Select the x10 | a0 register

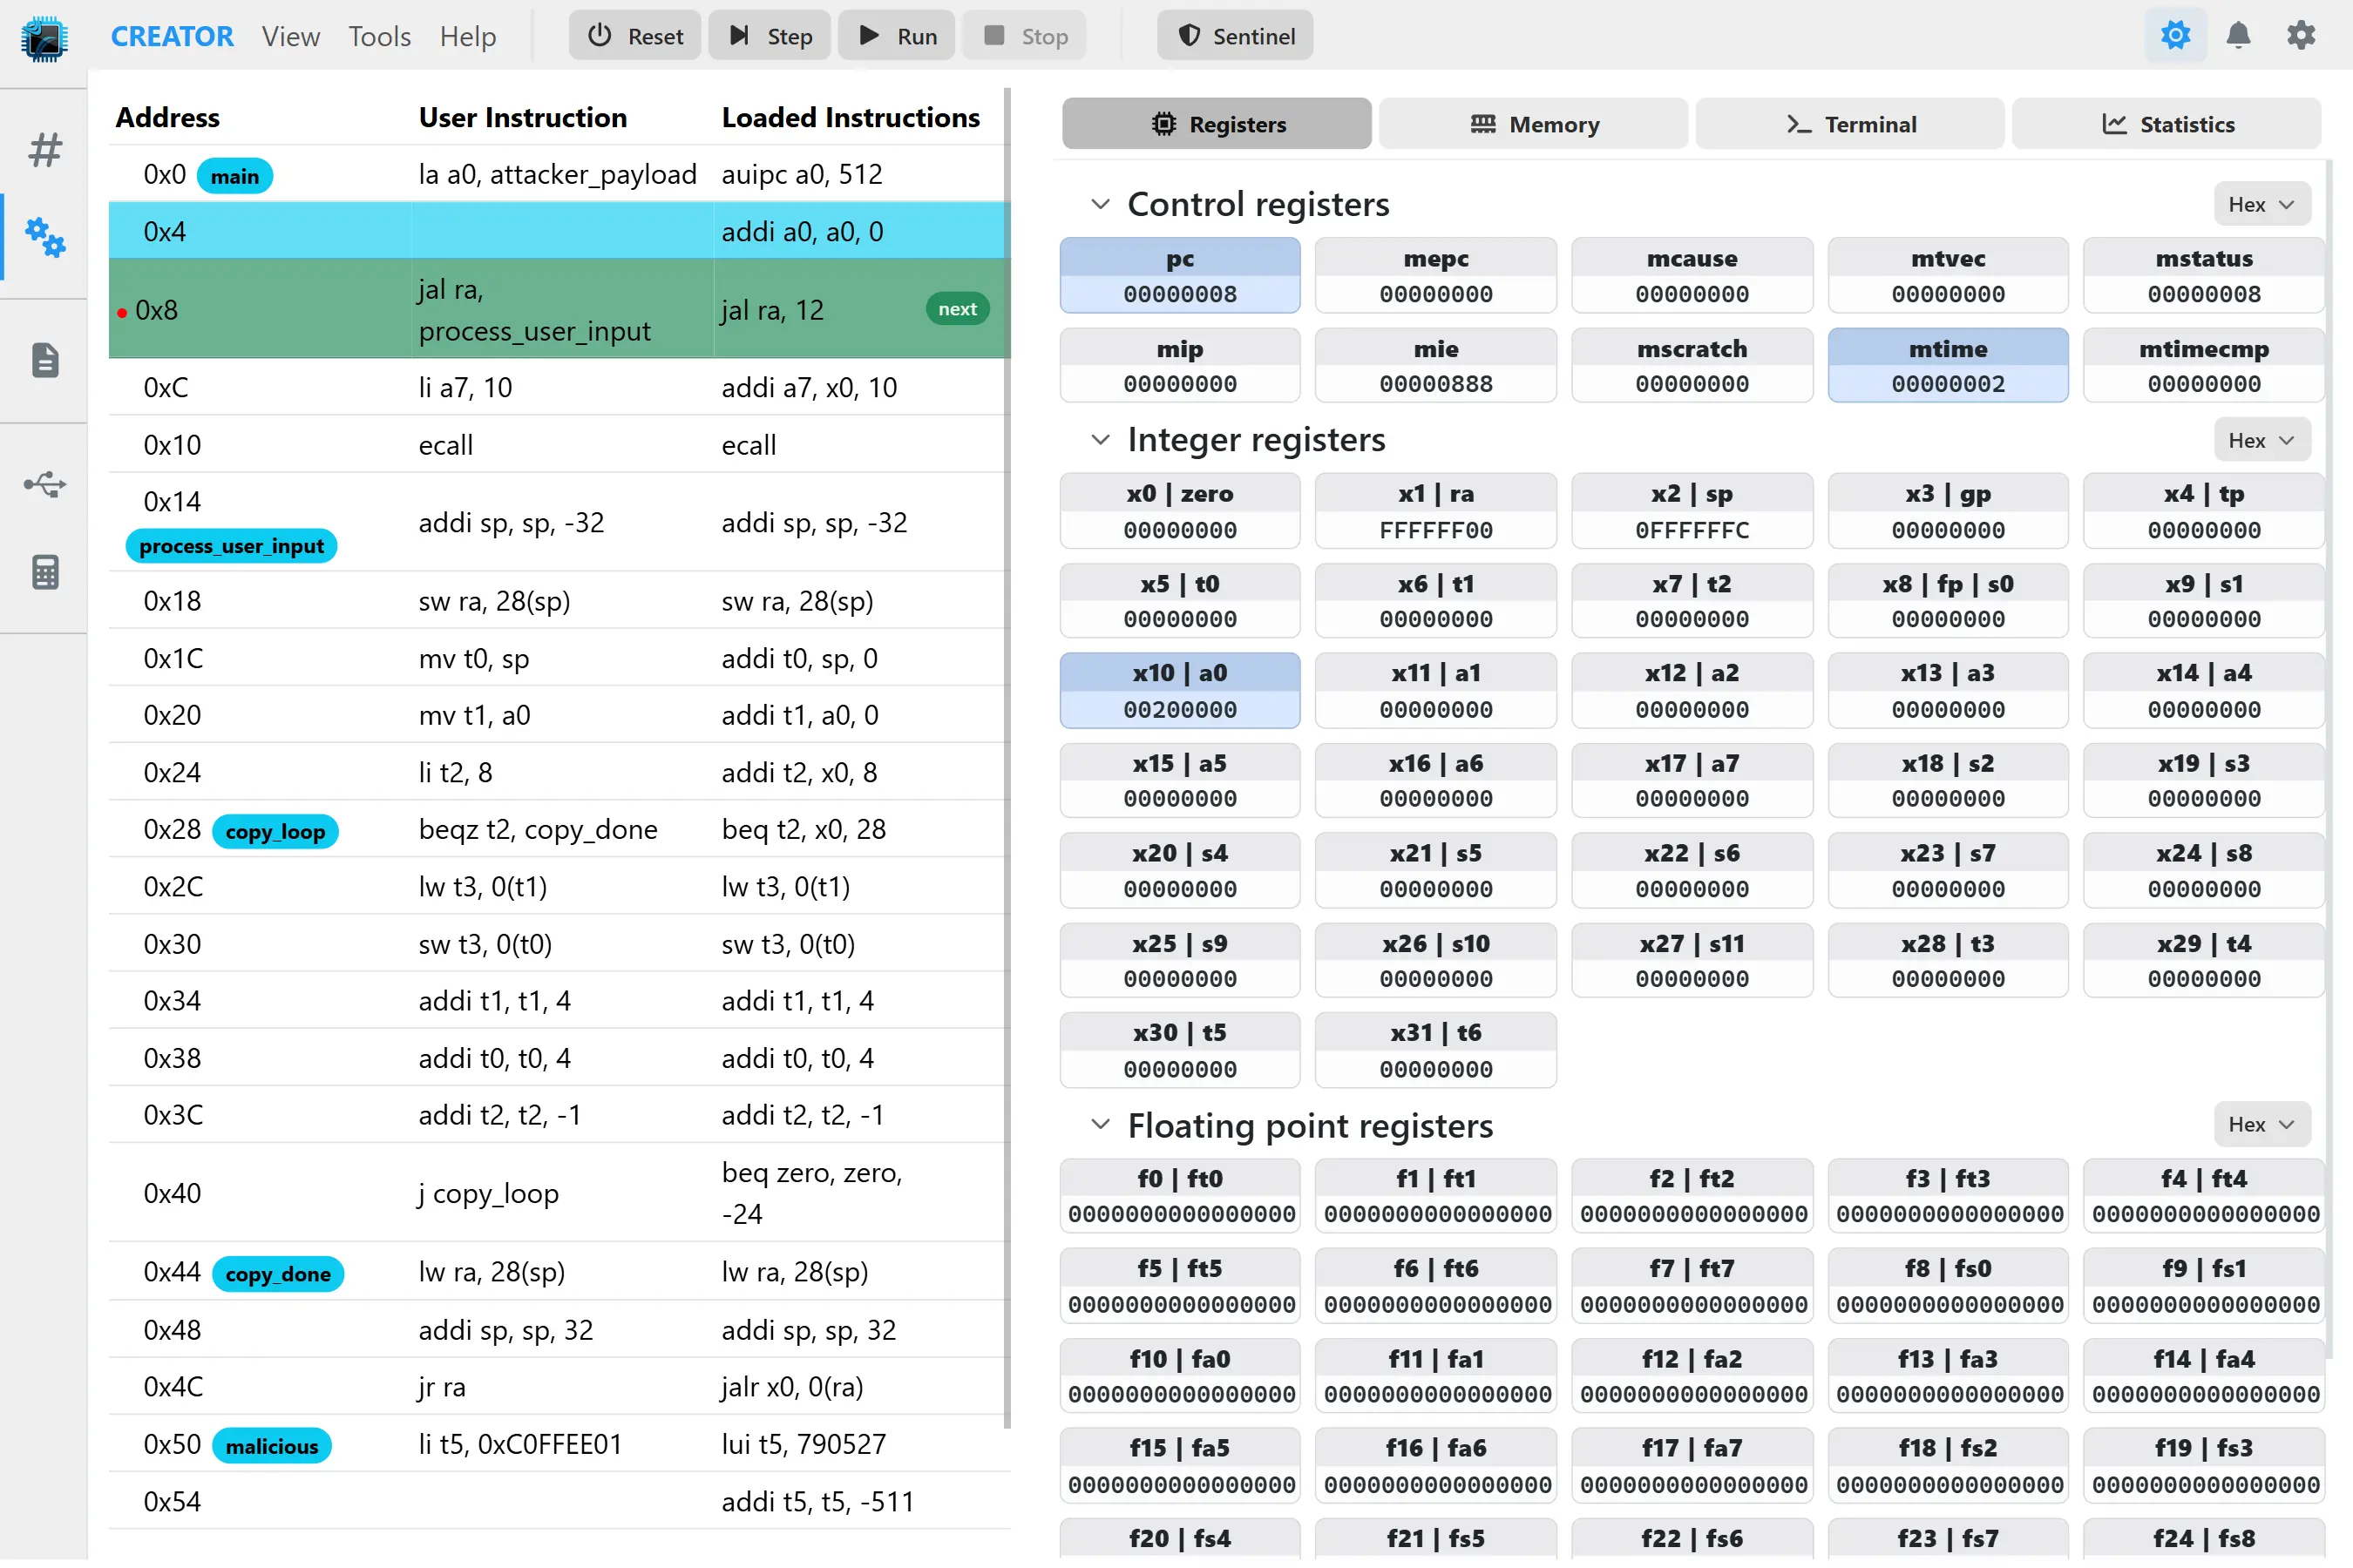click(1179, 691)
